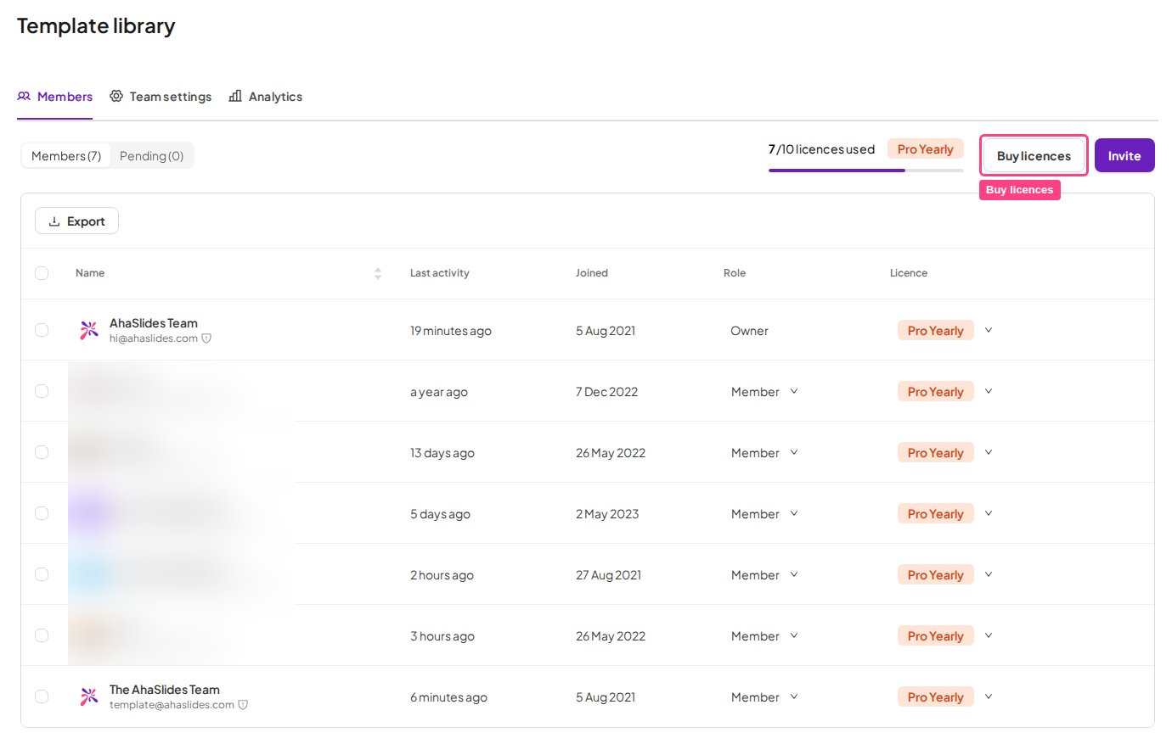Tick the checkbox for the 13 days ago row
Screen dimensions: 1172x755
(42, 452)
